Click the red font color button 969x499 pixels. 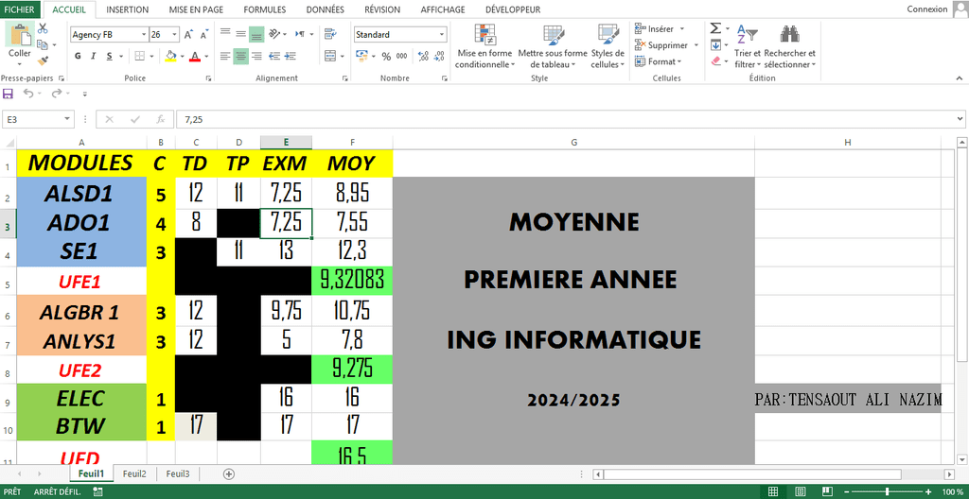(x=195, y=56)
